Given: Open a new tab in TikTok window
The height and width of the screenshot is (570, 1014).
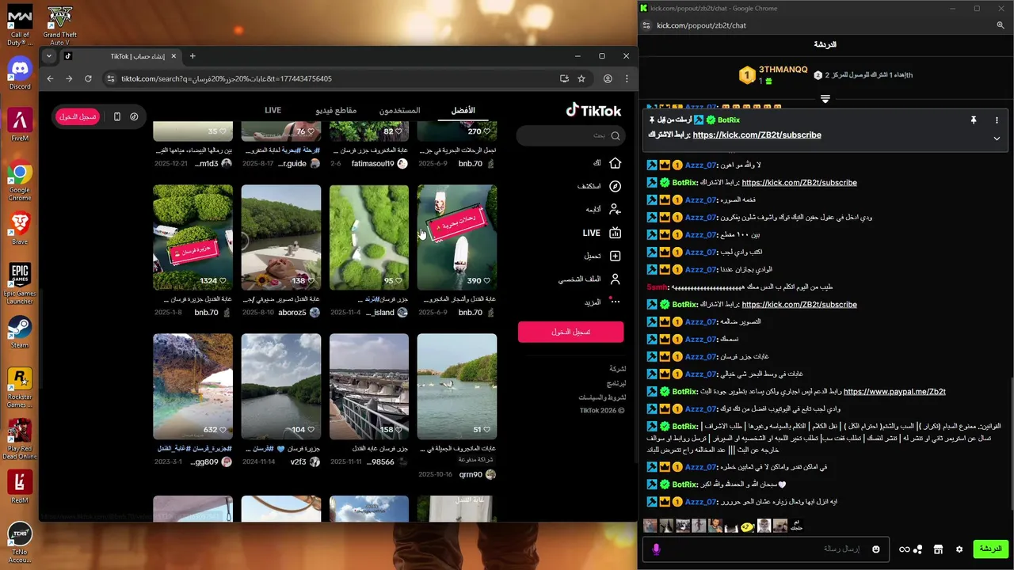Looking at the screenshot, I should coord(193,56).
